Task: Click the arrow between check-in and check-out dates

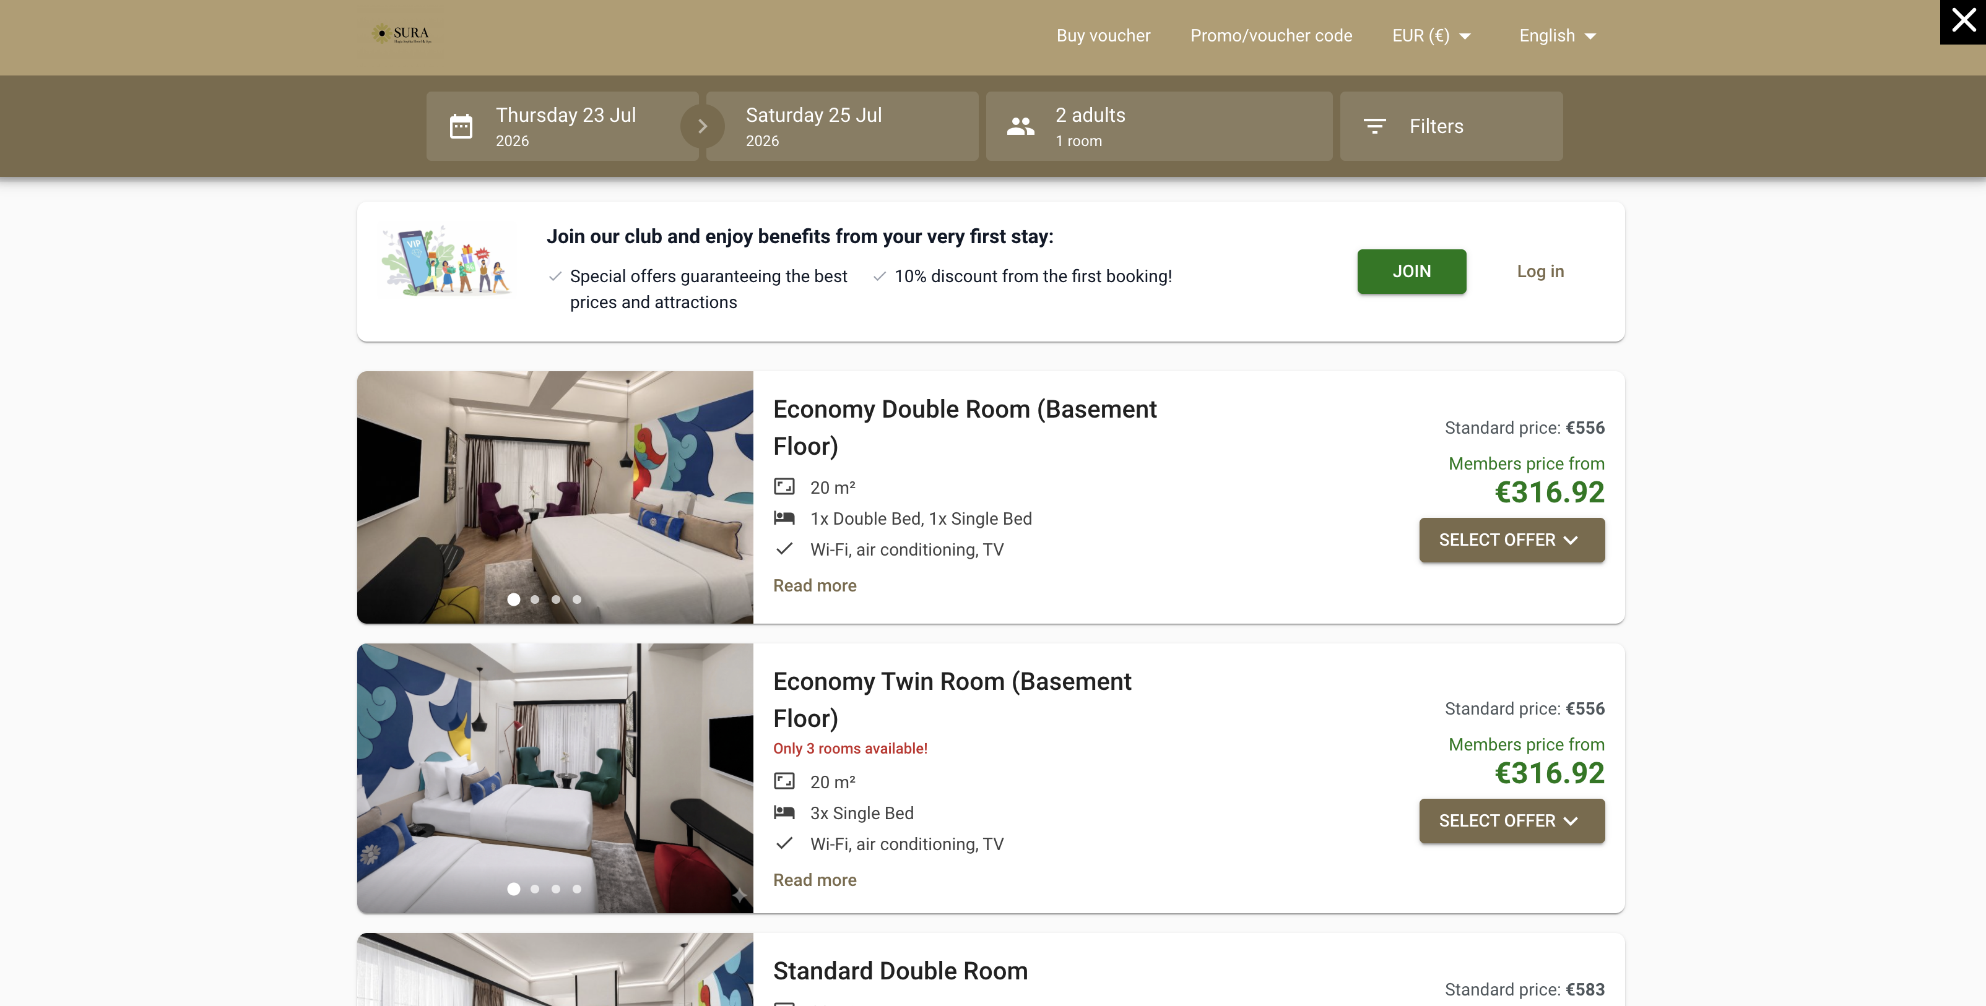Action: pos(703,126)
